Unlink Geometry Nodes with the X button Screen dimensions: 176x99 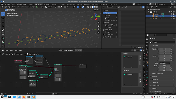(81, 50)
